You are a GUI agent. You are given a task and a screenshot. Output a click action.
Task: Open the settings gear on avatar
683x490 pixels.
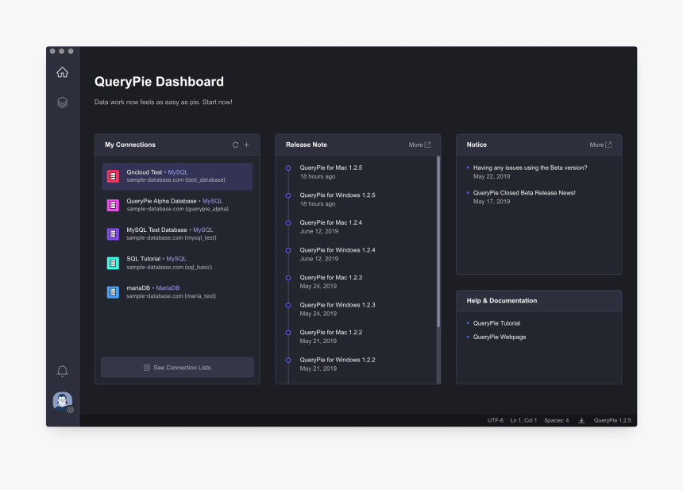coord(70,410)
